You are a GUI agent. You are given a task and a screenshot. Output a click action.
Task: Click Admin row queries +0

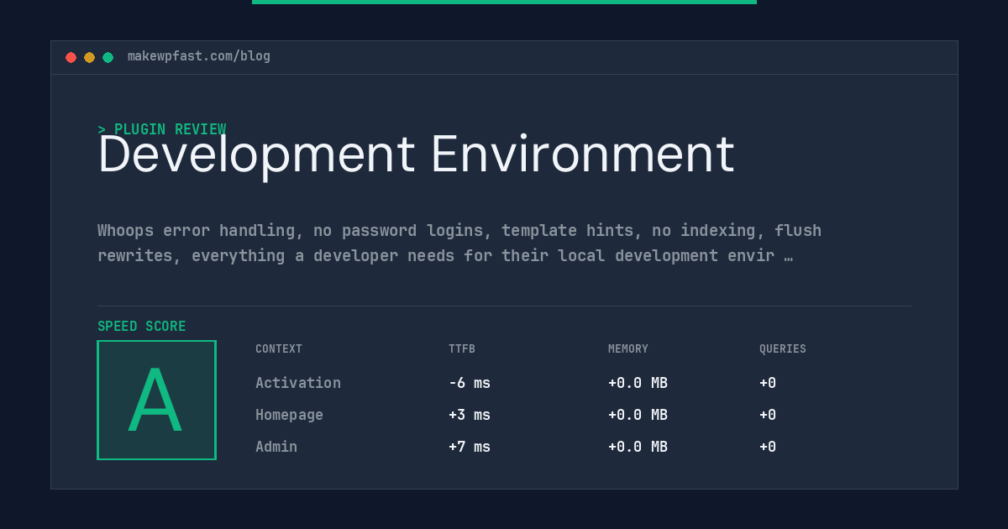click(768, 447)
